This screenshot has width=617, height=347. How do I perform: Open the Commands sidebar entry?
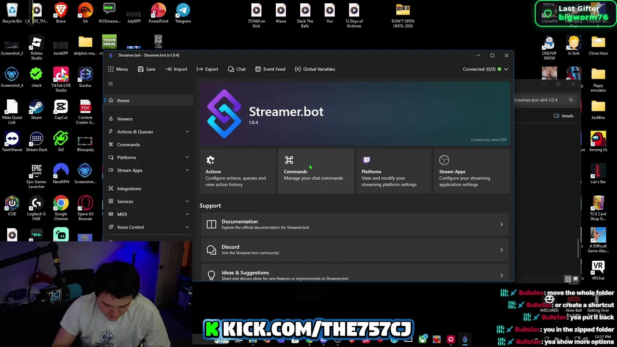[x=149, y=145]
